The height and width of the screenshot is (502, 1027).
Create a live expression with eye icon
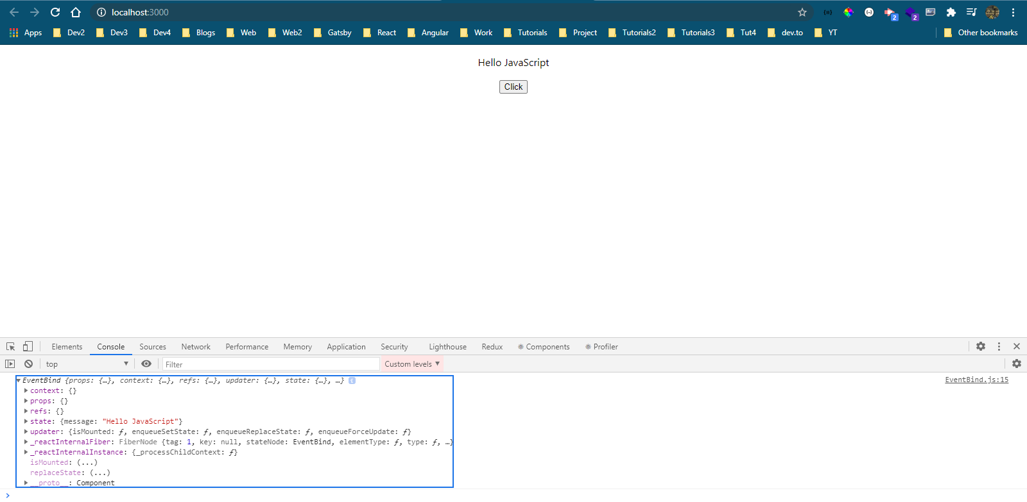click(146, 364)
